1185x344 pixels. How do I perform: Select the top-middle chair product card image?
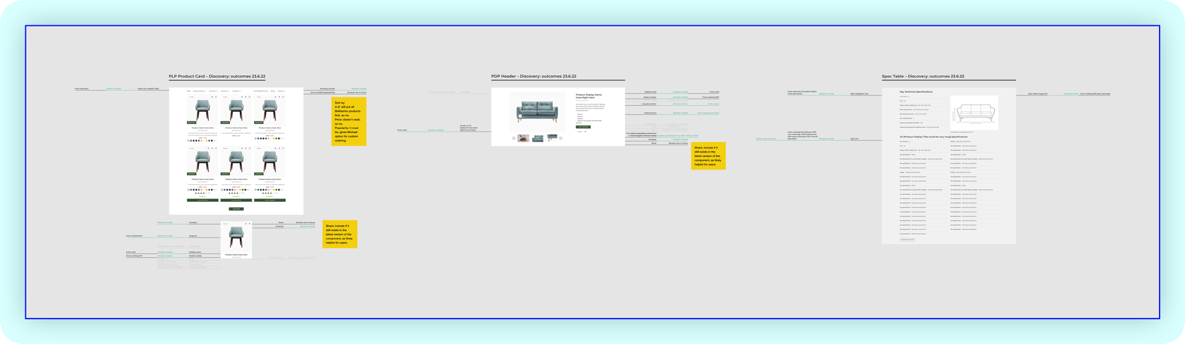coord(236,110)
